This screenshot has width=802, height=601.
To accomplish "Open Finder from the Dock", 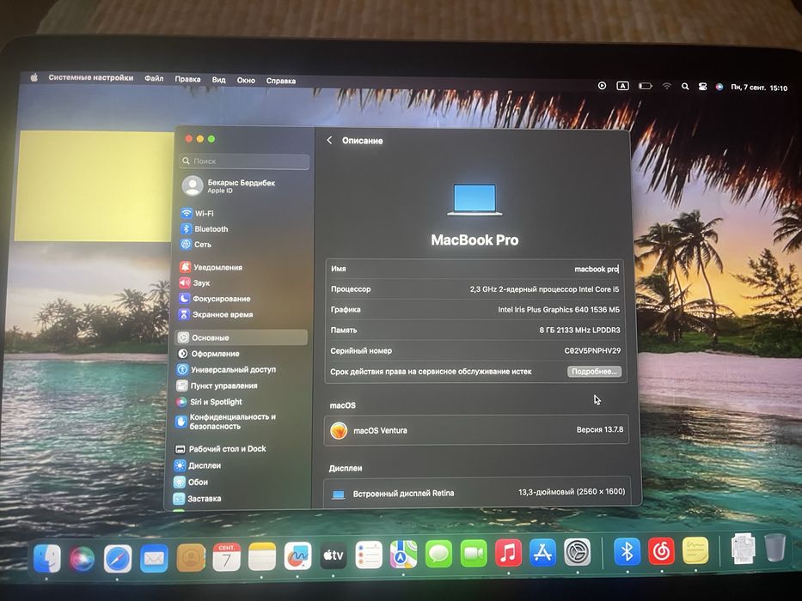I will click(46, 558).
